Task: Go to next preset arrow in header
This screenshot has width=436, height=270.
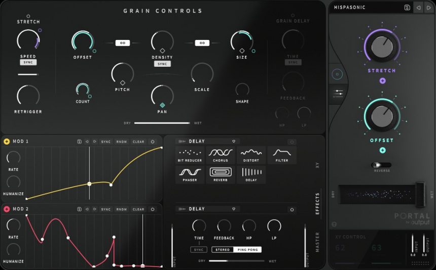Action: coord(428,8)
